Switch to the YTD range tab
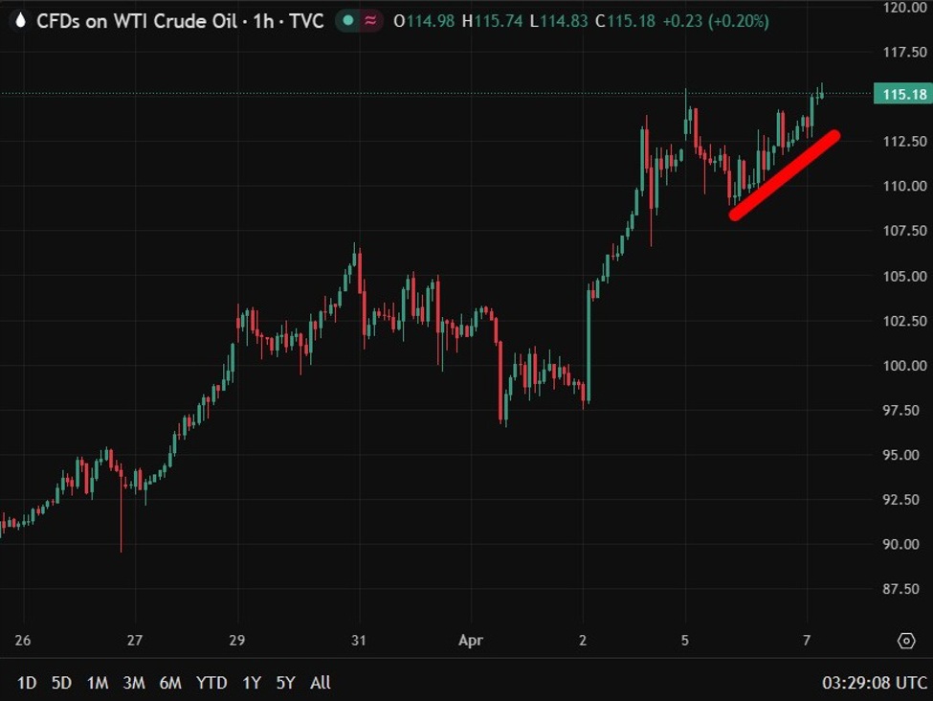This screenshot has height=701, width=933. (212, 683)
